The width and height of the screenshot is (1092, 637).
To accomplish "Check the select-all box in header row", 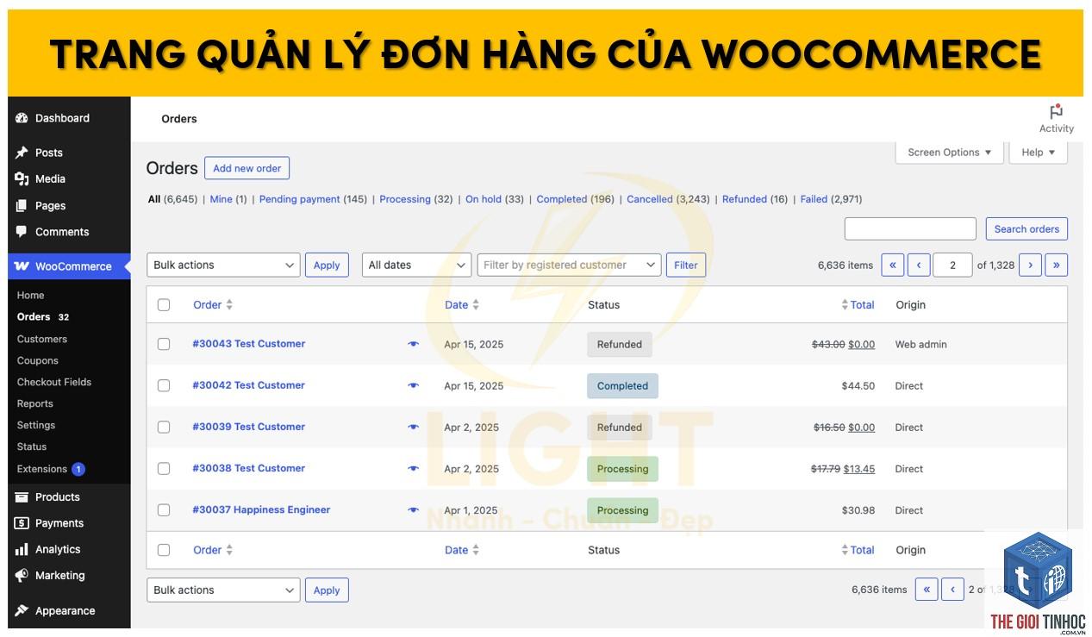I will (x=164, y=304).
